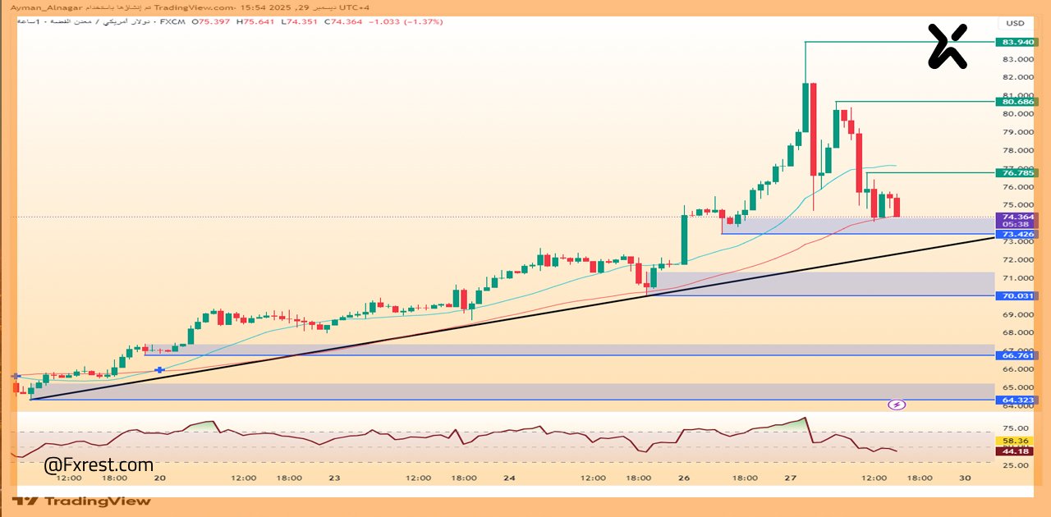1051x517 pixels.
Task: Click the purple lightning bolt icon near the 64.323 line
Action: [x=897, y=404]
